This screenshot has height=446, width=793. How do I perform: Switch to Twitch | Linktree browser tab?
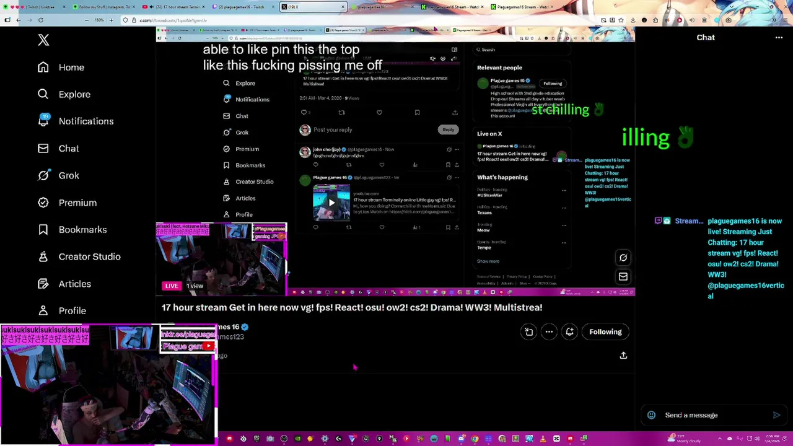(33, 7)
